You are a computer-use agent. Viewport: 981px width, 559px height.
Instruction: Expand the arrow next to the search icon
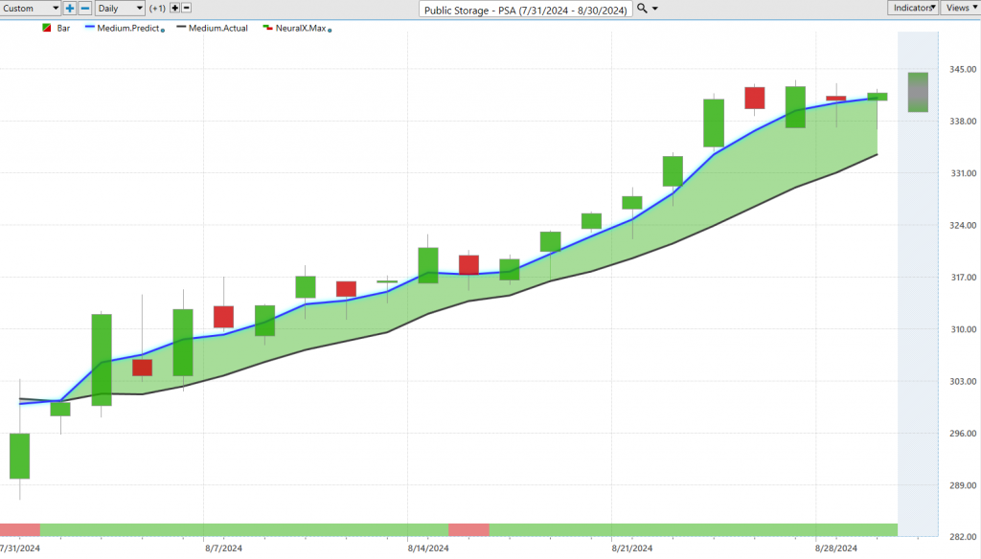(655, 9)
